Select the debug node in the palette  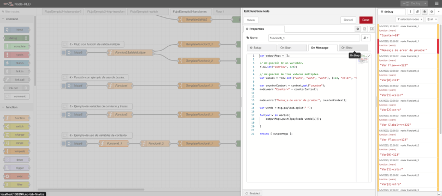coord(16,38)
